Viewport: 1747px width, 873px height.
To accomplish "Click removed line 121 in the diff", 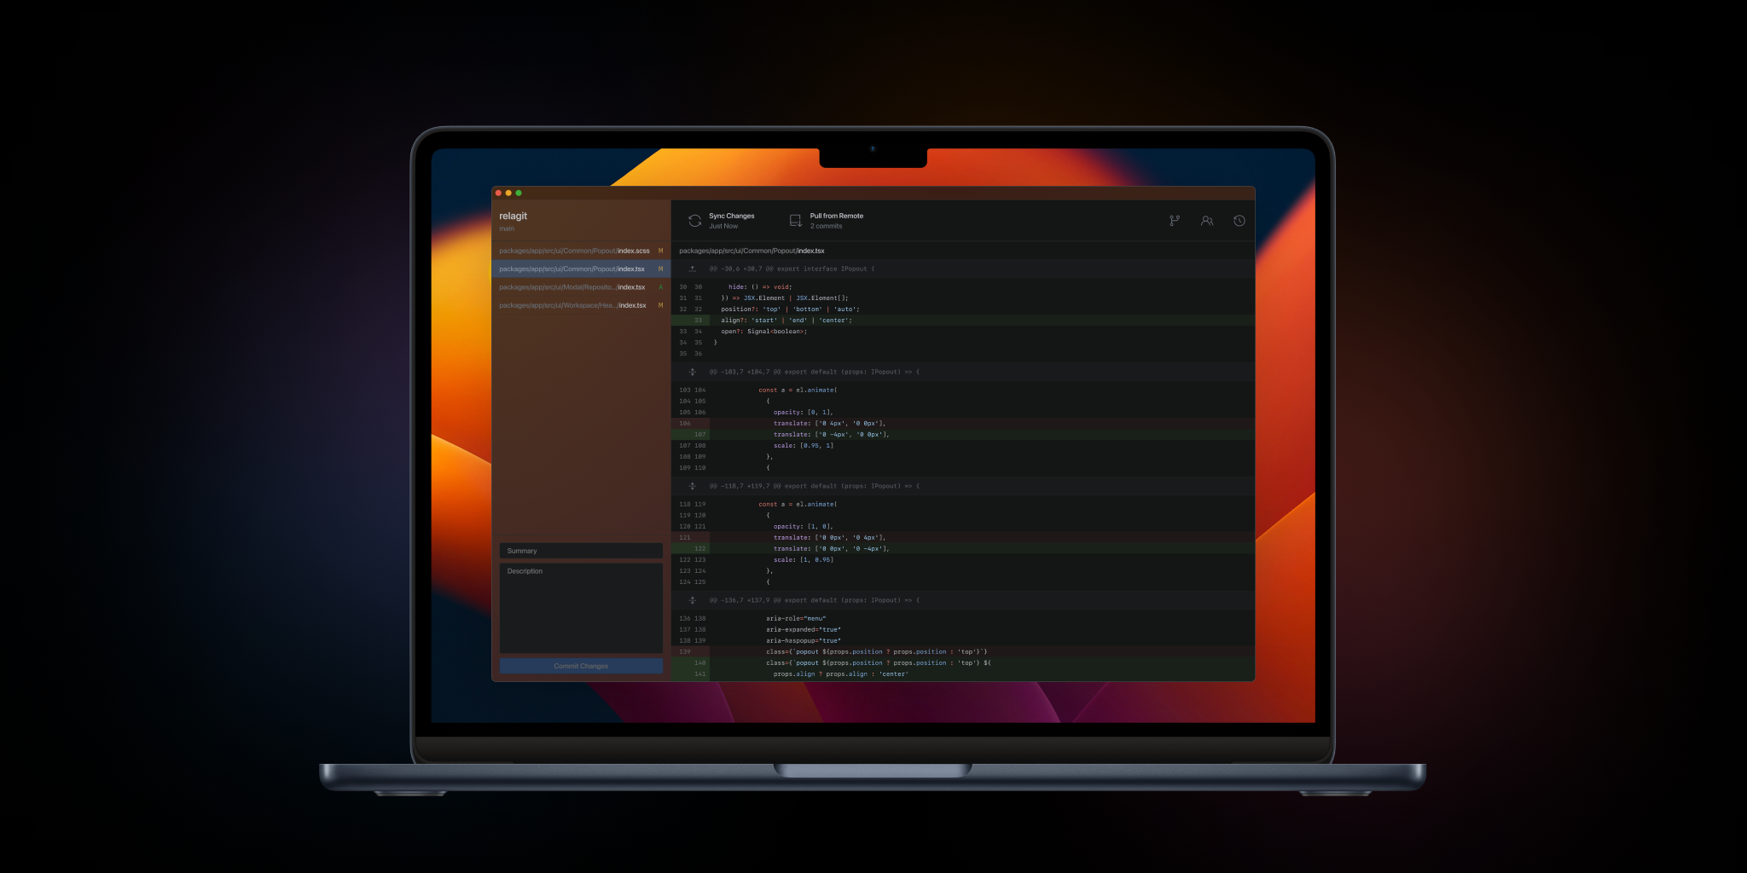I will pos(963,538).
